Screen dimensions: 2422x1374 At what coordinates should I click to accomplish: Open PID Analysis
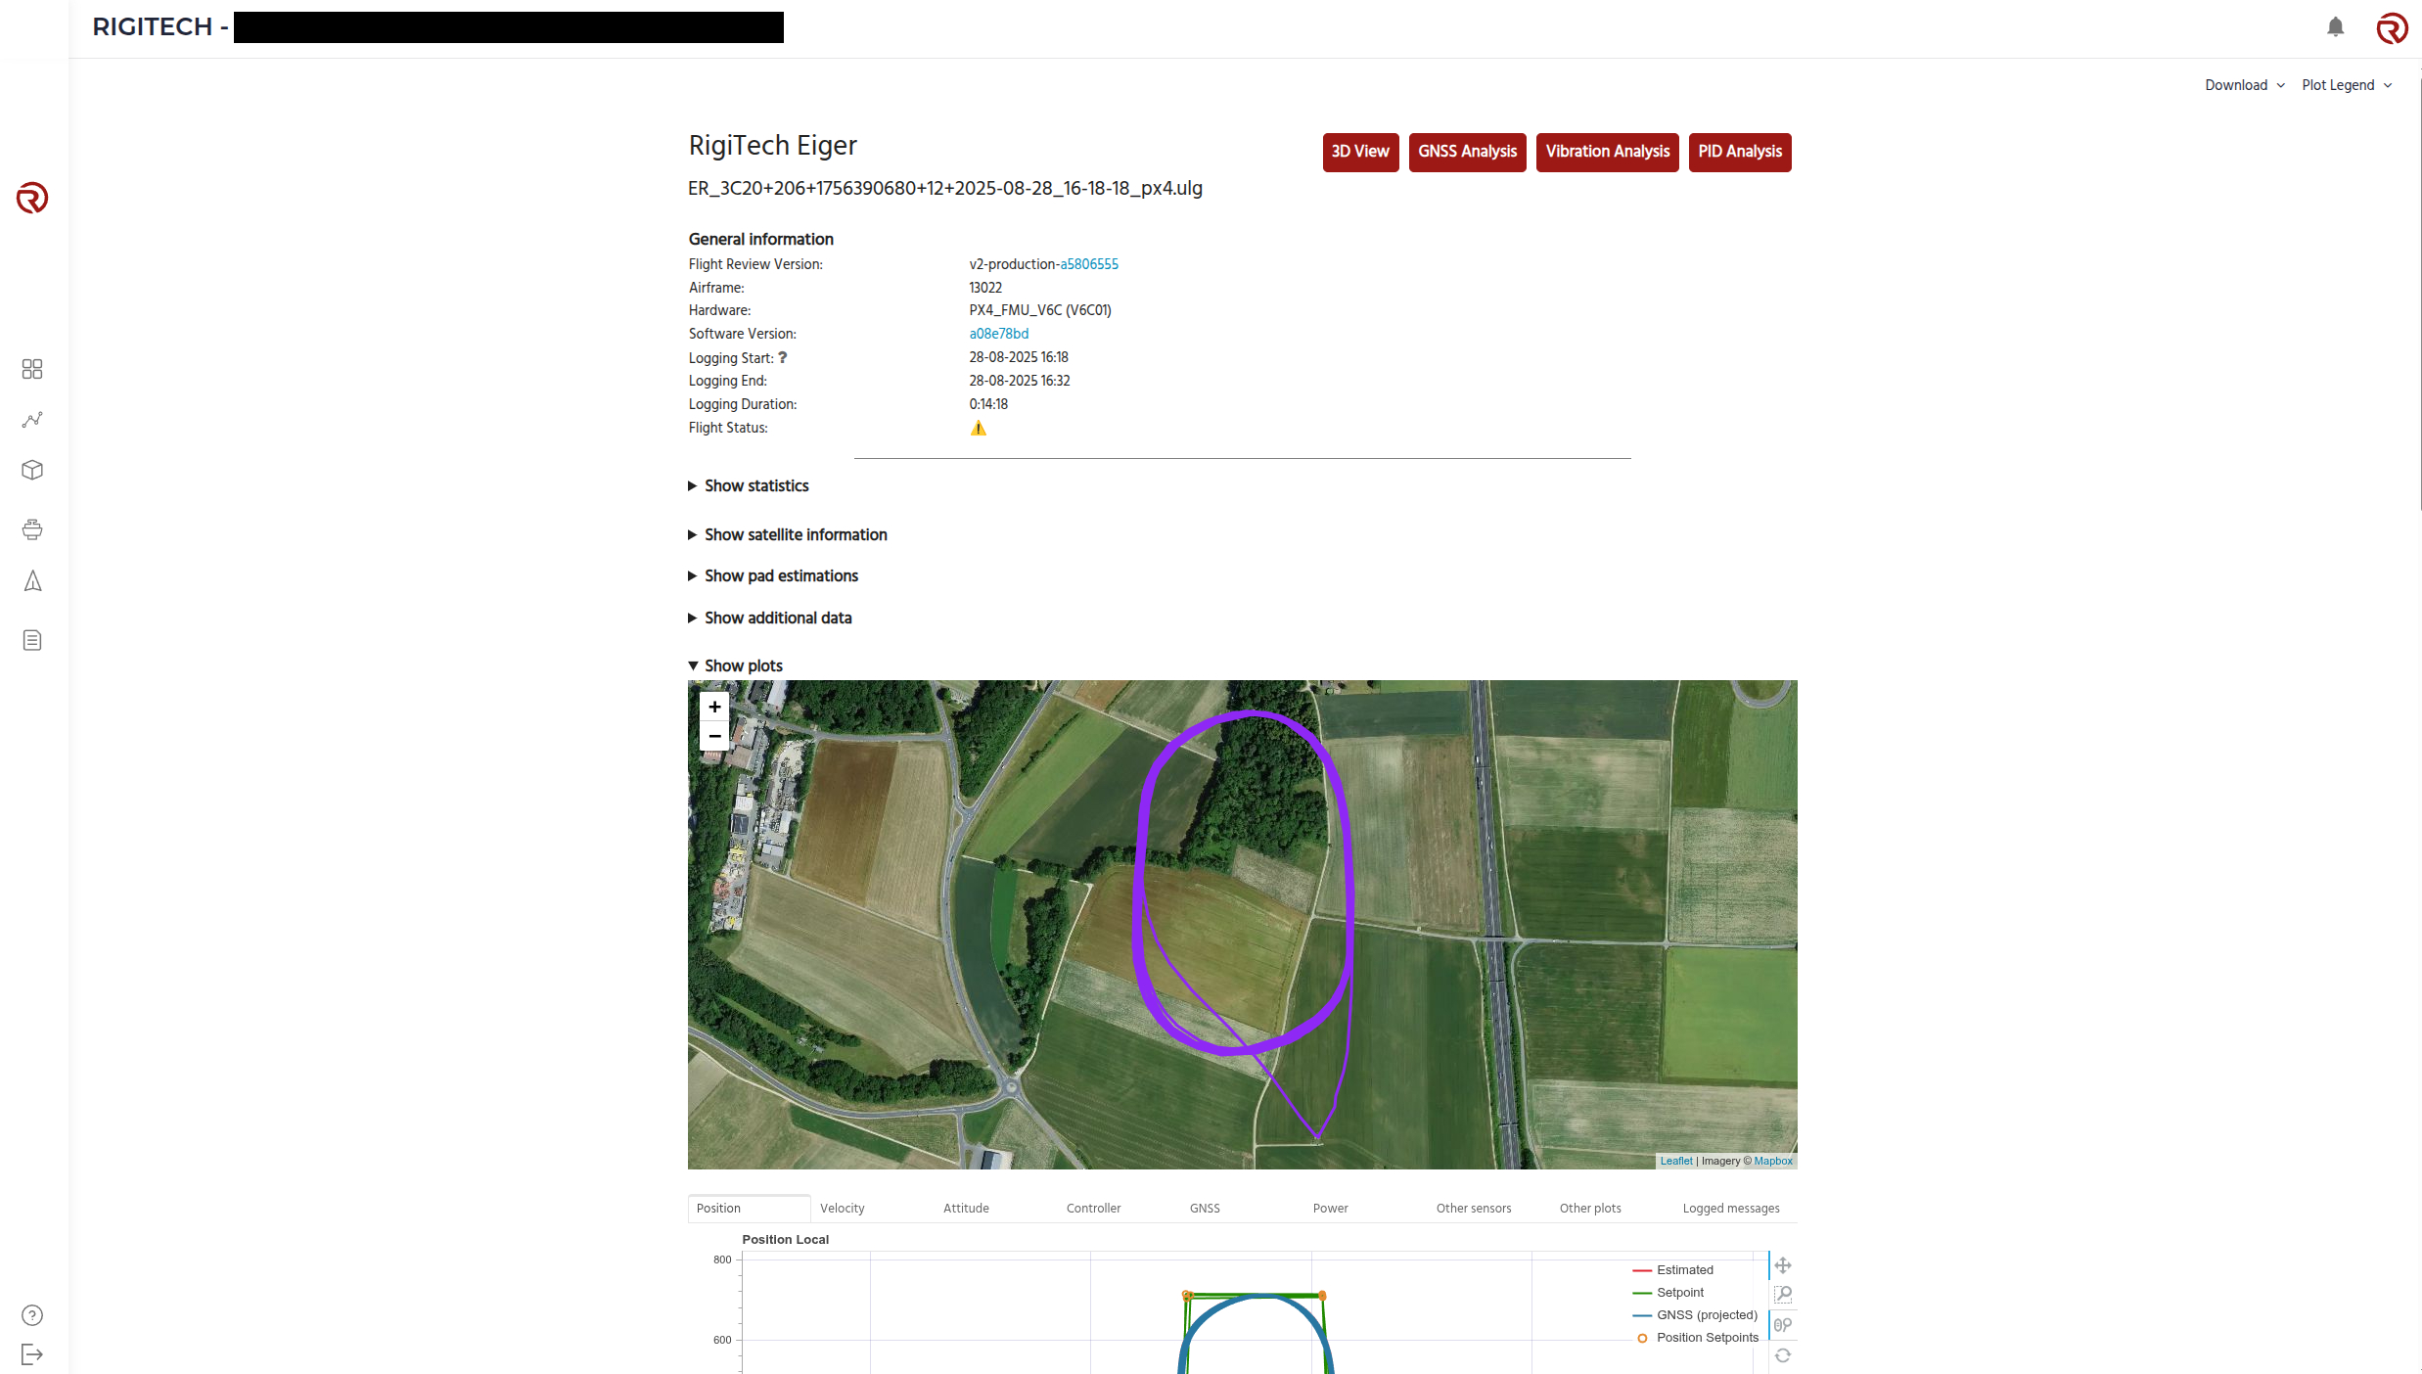coord(1740,152)
